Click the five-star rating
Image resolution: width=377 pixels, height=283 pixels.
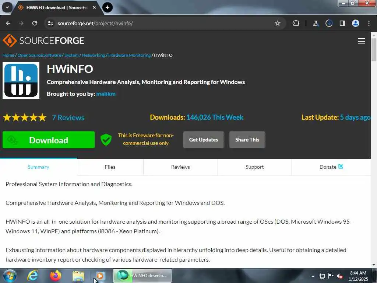25,118
